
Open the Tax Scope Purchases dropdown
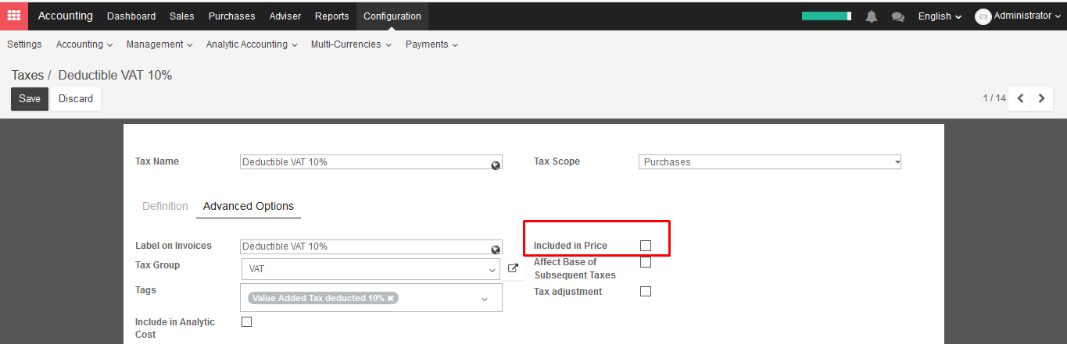click(770, 162)
